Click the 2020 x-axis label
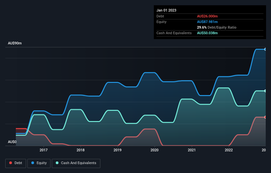The image size is (271, 173). coord(154,150)
